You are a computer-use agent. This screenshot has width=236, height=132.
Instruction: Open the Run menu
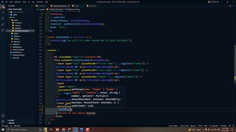point(34,2)
